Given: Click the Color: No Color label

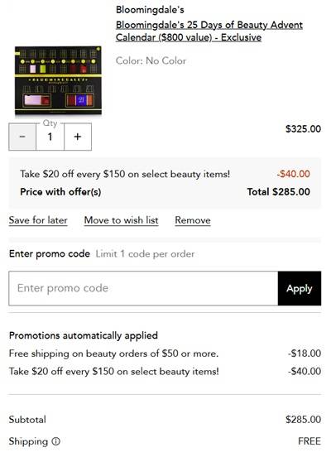Looking at the screenshot, I should point(151,60).
